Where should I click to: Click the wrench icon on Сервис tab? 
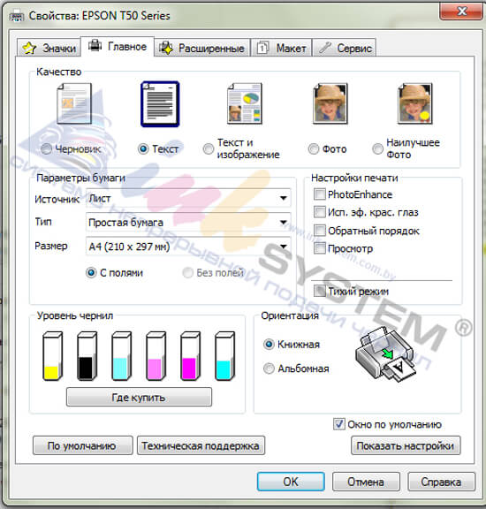[324, 48]
